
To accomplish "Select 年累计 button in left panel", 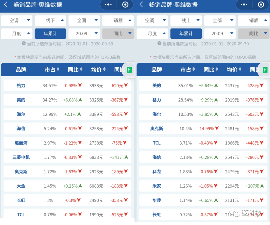I will point(50,33).
